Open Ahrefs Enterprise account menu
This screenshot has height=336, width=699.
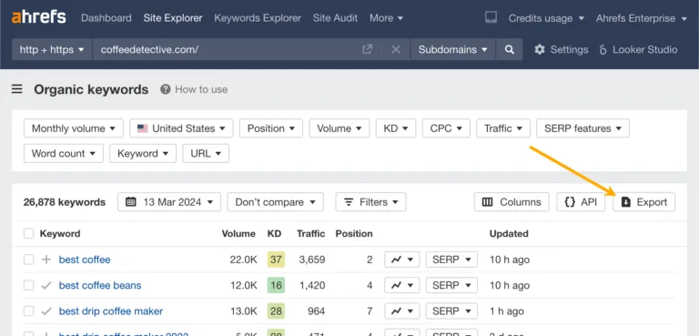pos(642,18)
